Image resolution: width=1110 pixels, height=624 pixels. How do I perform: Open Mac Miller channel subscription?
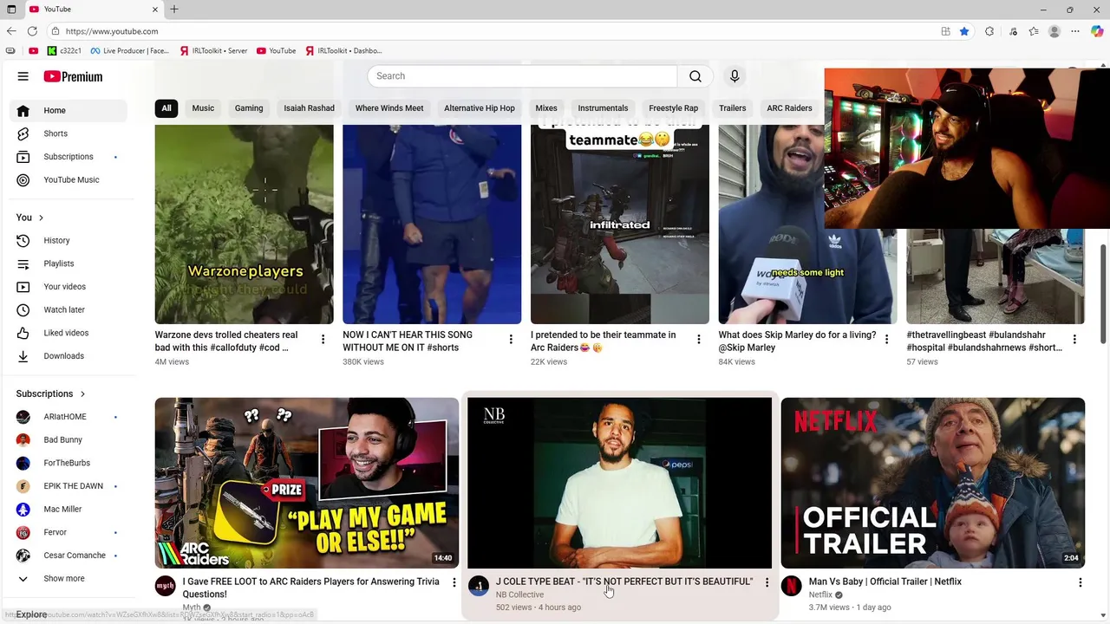(x=68, y=509)
